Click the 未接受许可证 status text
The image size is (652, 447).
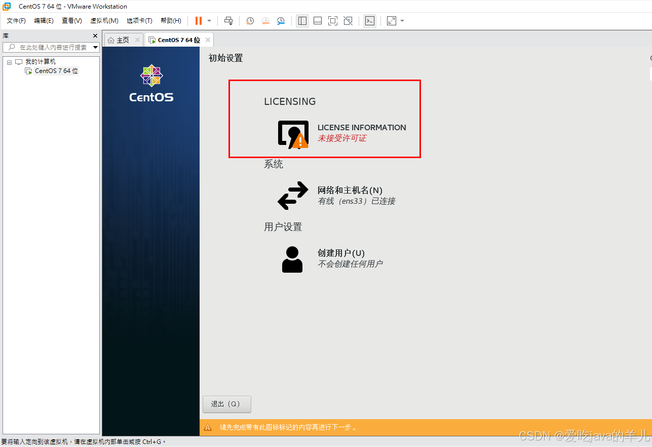[342, 138]
